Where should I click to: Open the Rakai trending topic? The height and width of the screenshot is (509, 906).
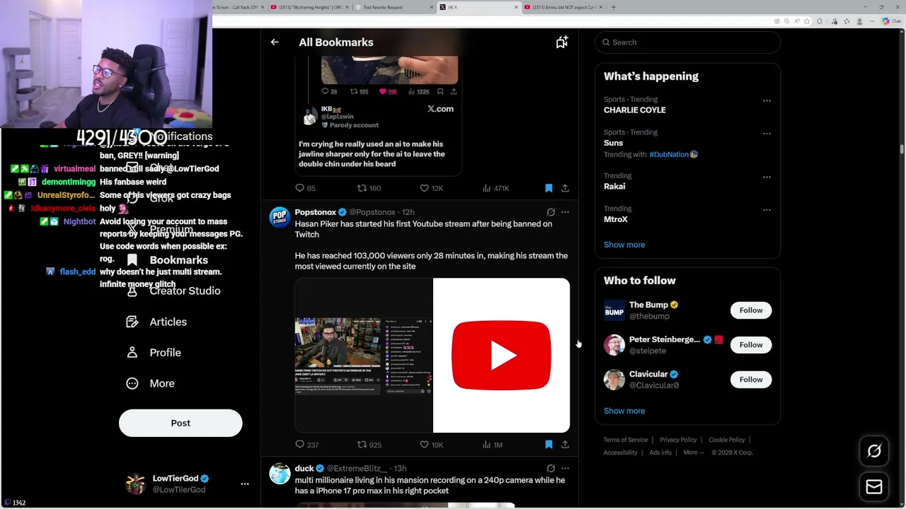(x=614, y=186)
